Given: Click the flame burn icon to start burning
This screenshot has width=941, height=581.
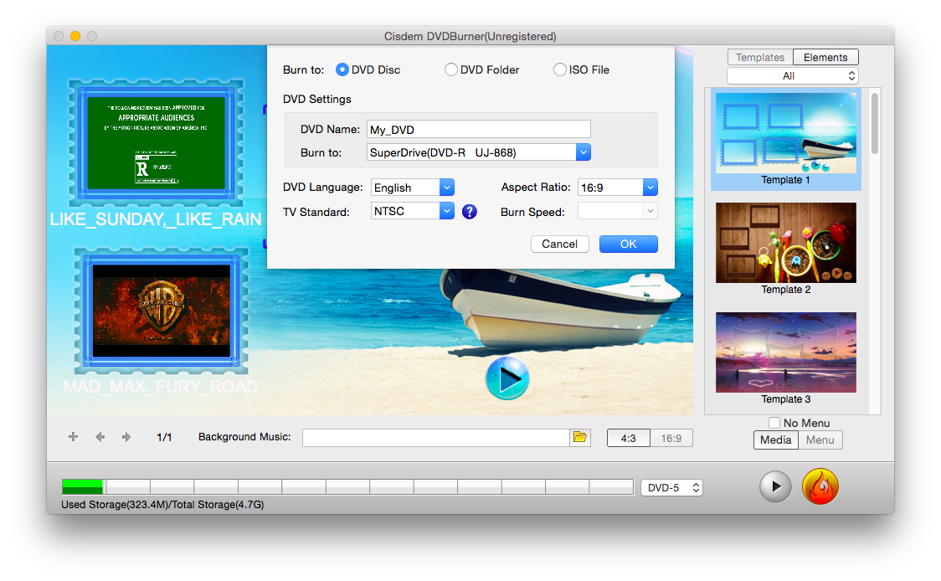Looking at the screenshot, I should (x=820, y=486).
